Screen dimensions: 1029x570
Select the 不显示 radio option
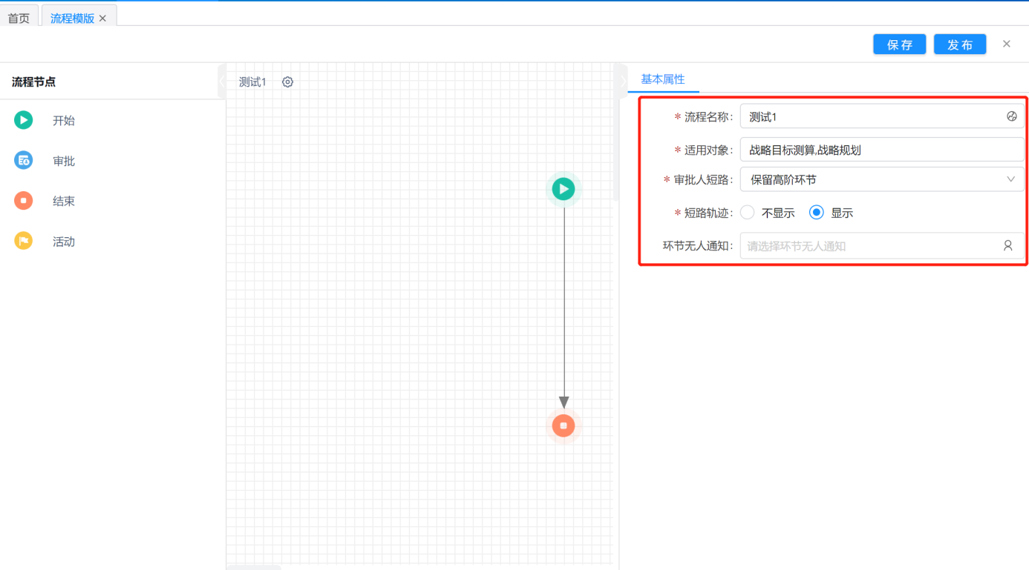coord(748,213)
